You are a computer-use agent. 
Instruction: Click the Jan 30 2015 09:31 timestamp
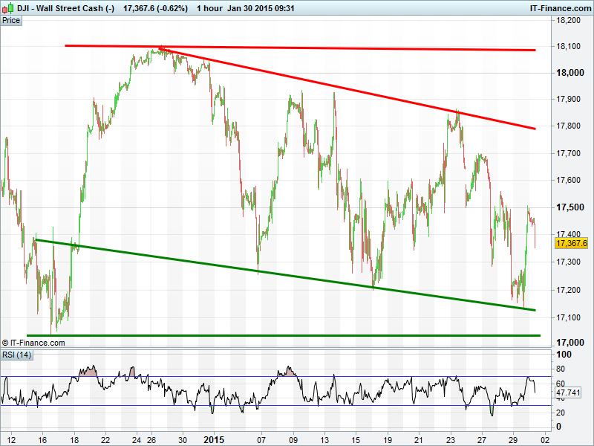pyautogui.click(x=261, y=8)
